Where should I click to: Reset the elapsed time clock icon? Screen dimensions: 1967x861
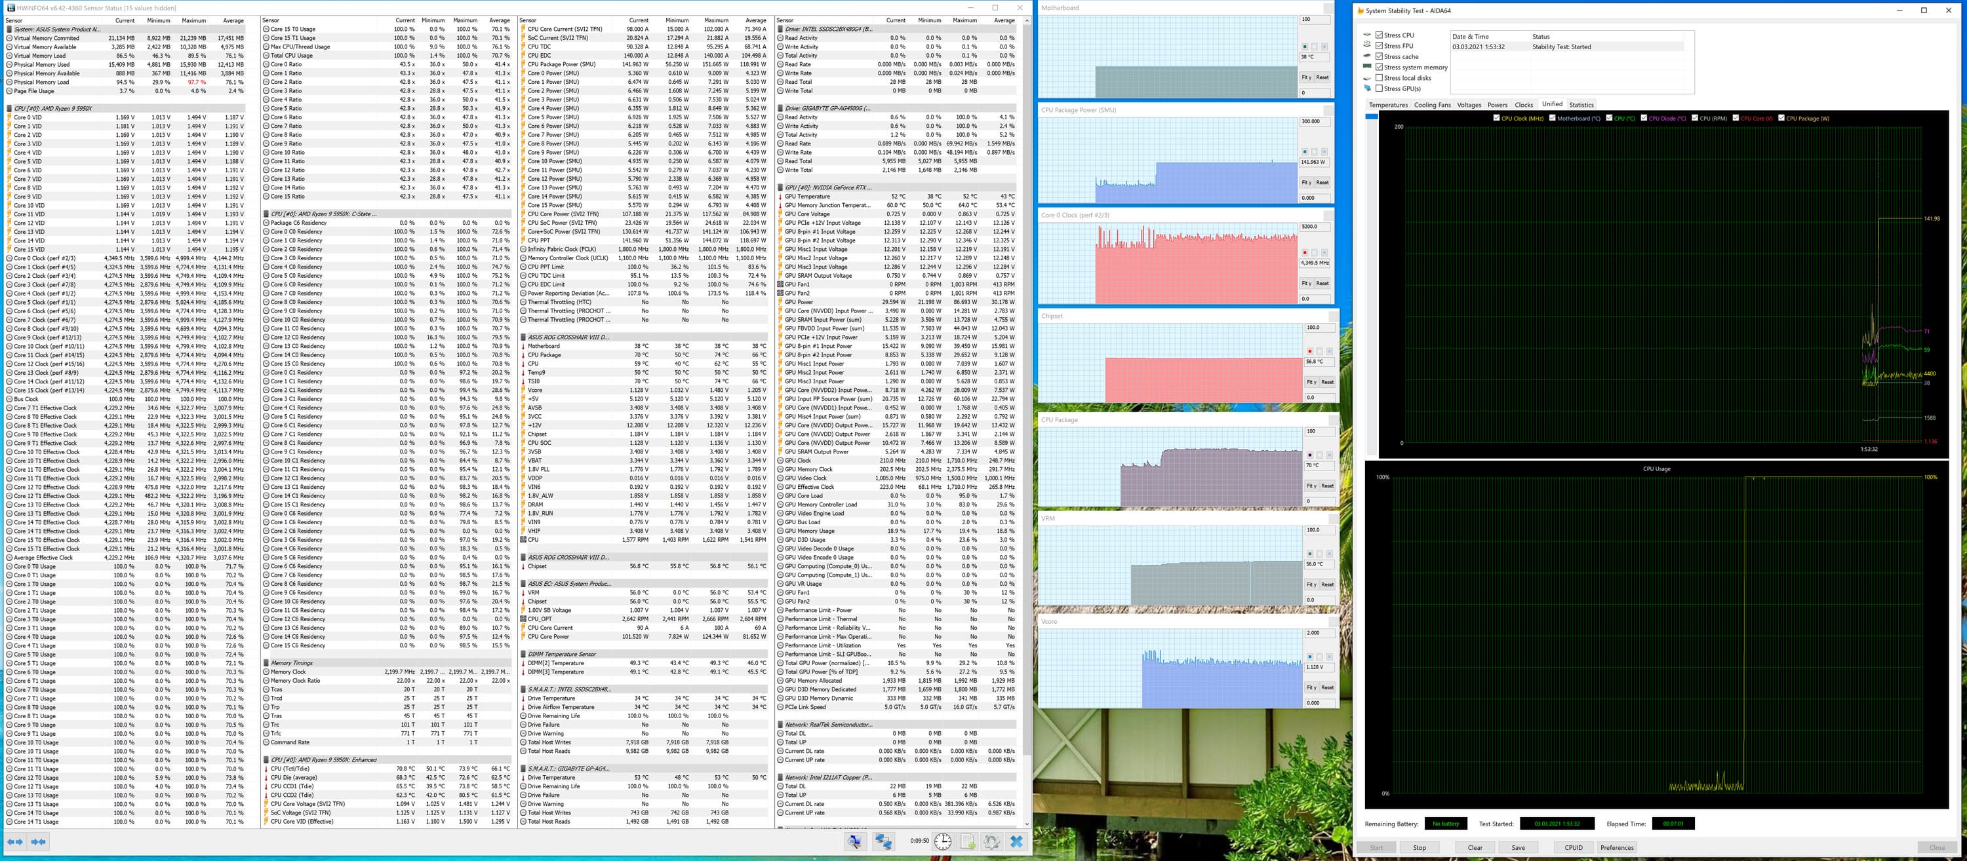pos(943,841)
